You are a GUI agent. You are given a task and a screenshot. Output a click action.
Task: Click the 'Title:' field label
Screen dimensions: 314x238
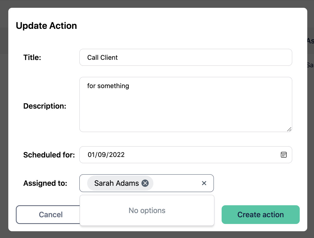32,57
